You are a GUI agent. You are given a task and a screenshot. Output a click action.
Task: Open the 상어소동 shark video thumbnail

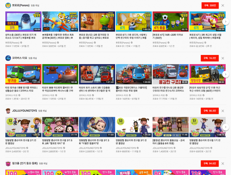pos(23,21)
